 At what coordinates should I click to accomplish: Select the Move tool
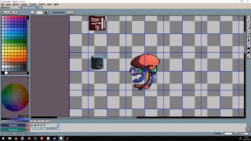248,36
